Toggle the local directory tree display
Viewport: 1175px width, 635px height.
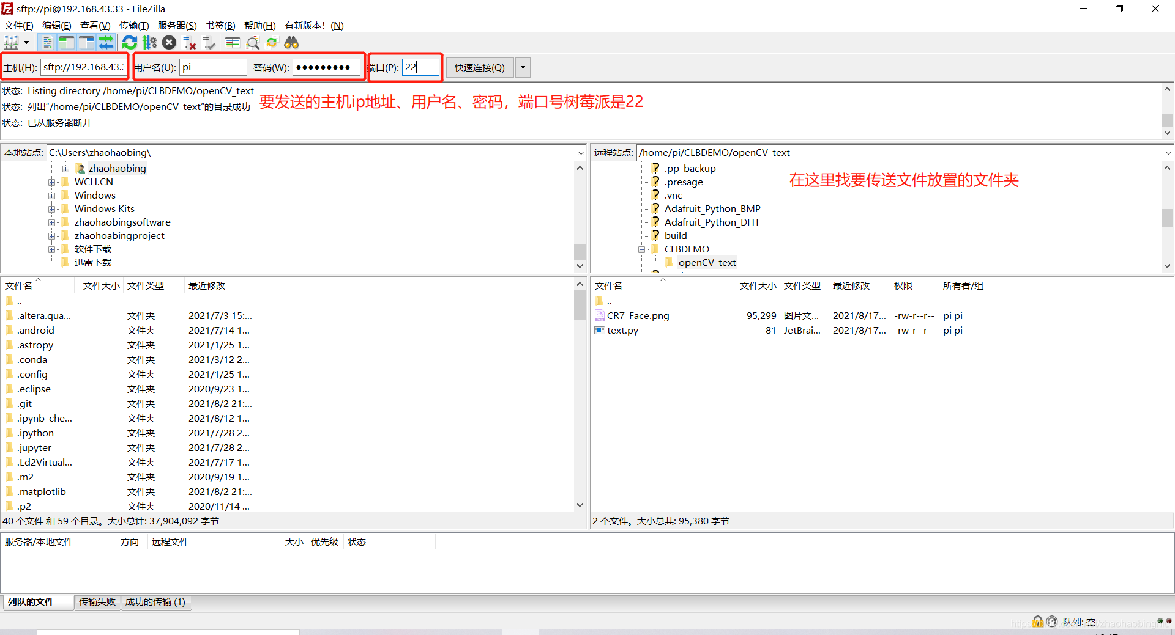pyautogui.click(x=67, y=43)
